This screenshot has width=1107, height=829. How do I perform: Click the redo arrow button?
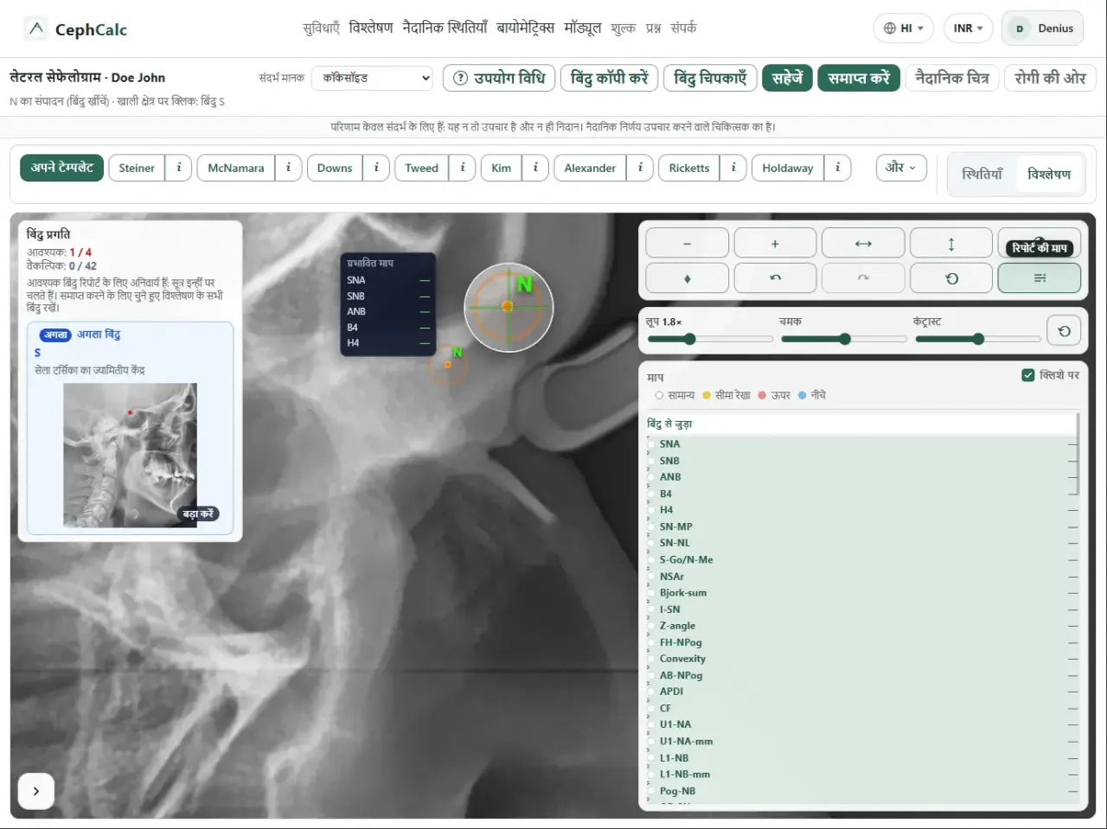pos(863,278)
